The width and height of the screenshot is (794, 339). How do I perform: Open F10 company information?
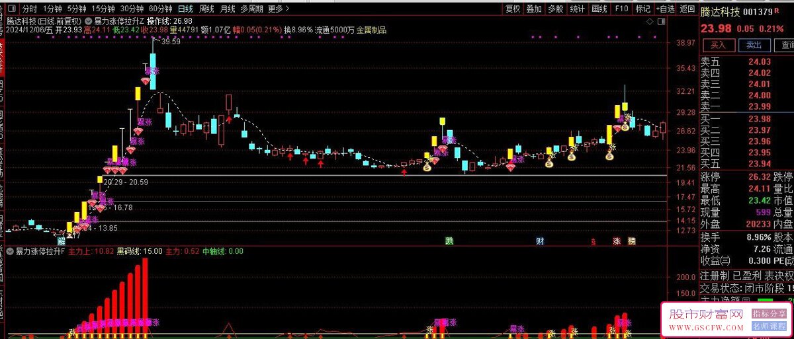point(621,9)
